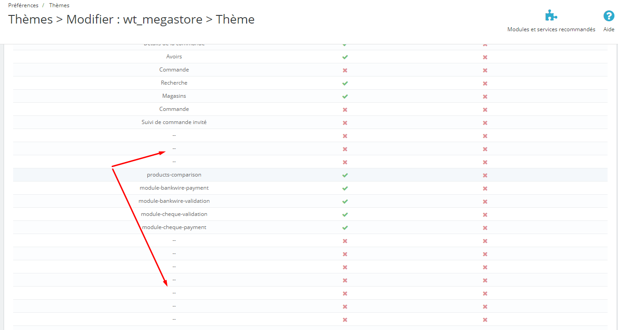Click green check for module-bankwire-payment

coord(345,188)
